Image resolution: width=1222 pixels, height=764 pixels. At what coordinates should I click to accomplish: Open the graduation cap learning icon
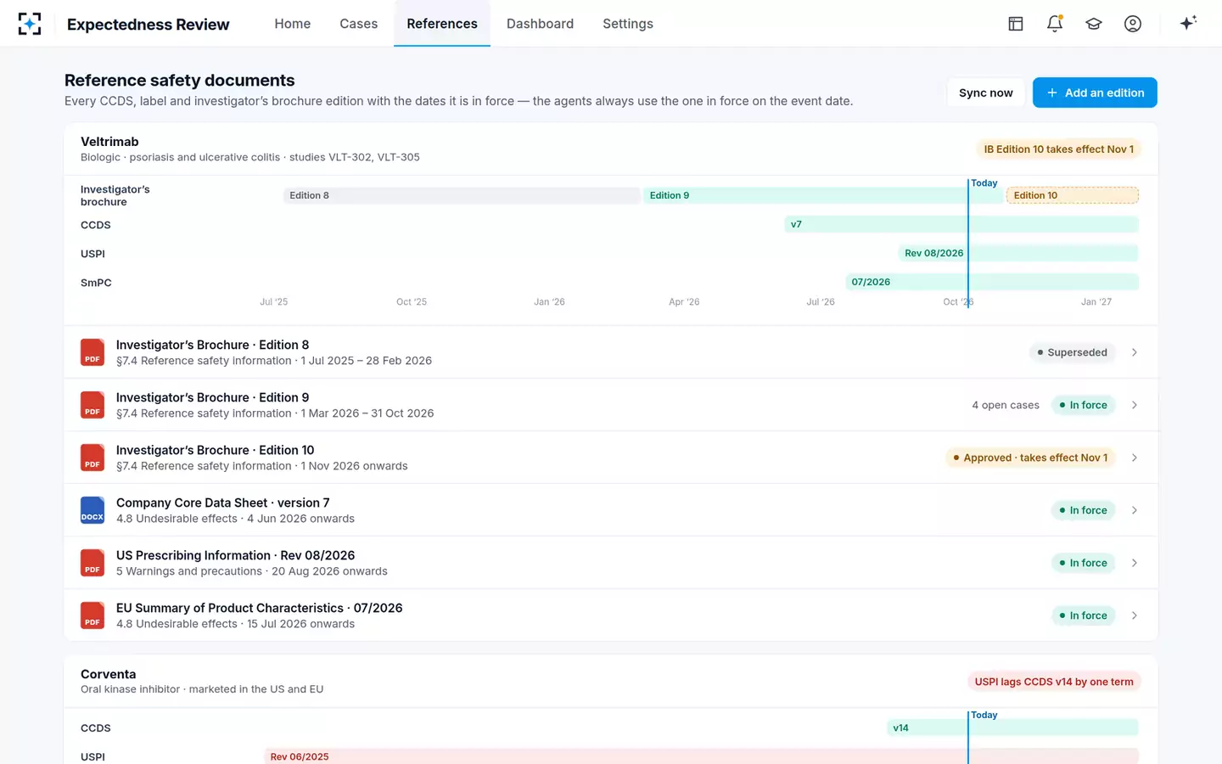coord(1094,24)
